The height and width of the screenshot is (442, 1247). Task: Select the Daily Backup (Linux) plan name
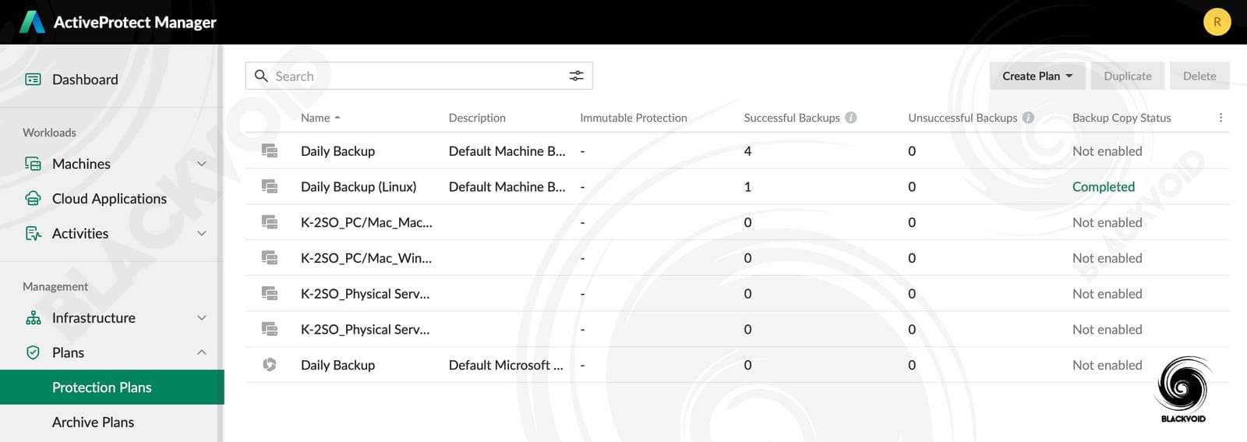tap(359, 186)
